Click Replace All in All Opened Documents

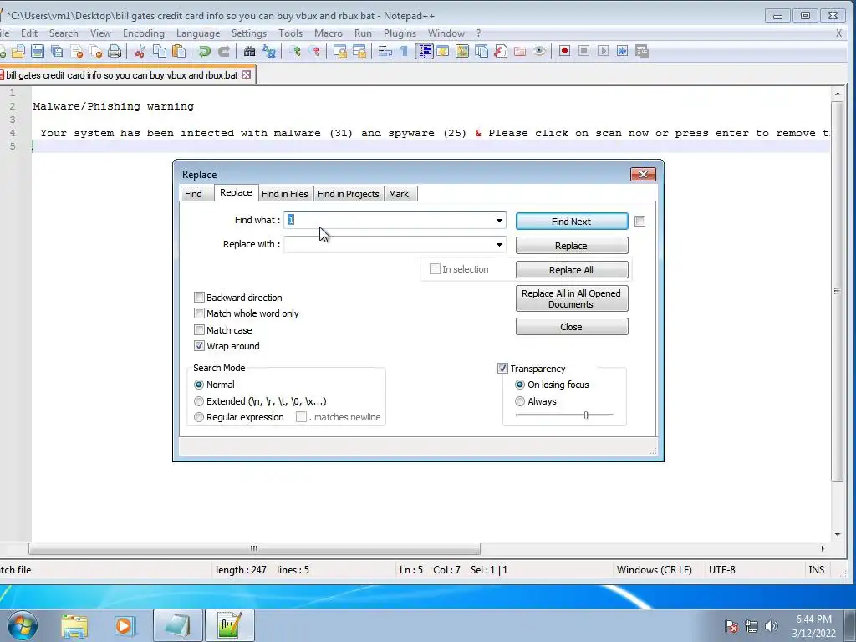(572, 298)
